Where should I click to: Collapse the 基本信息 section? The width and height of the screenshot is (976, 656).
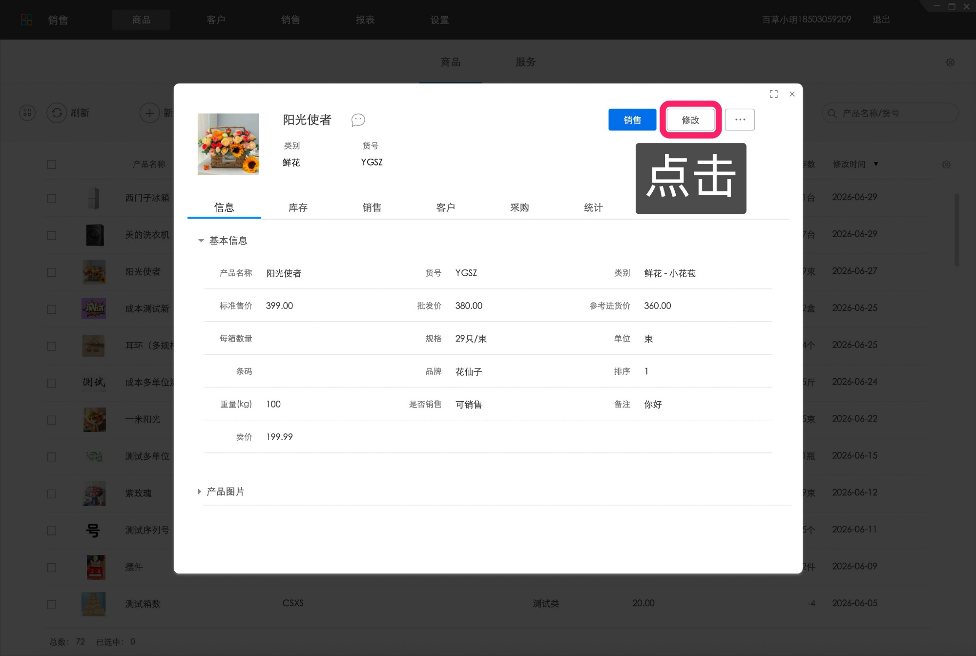(201, 241)
